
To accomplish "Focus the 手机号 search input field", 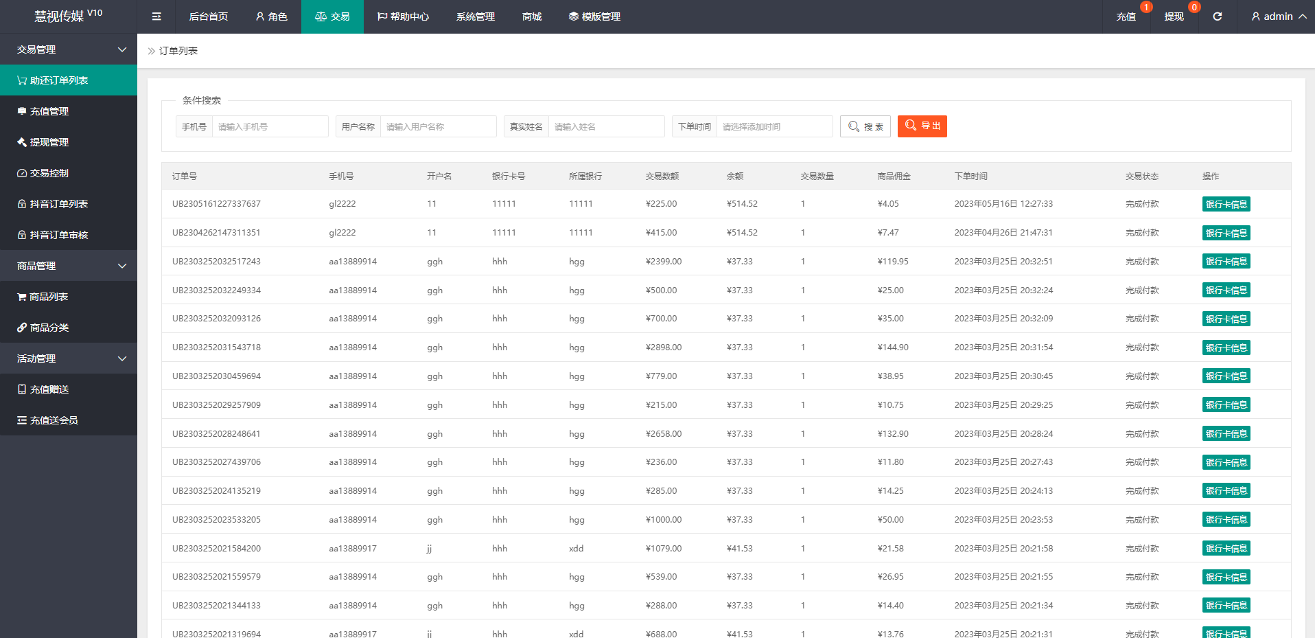I will (x=269, y=126).
